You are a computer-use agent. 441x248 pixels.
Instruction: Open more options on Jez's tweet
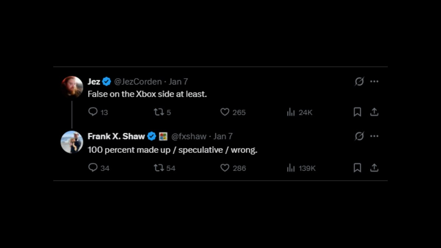coord(374,82)
